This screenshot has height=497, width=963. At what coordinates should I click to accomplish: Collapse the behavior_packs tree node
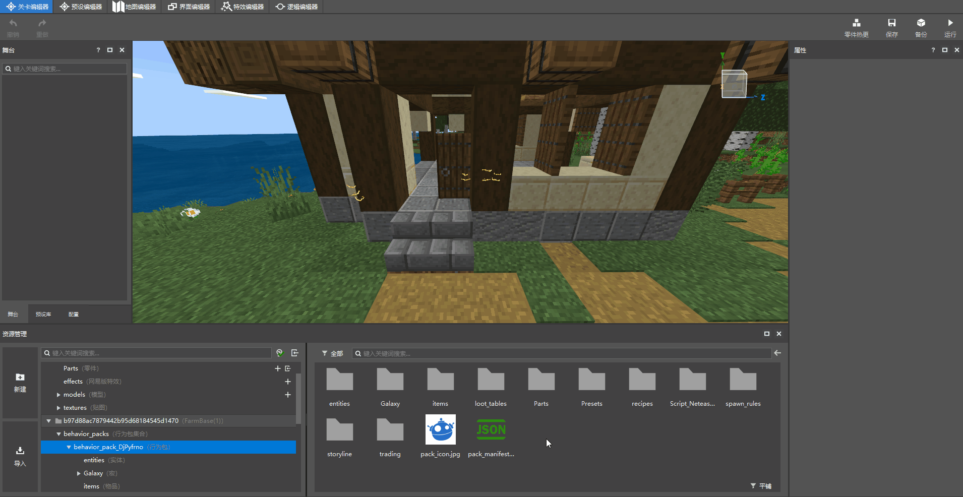(x=58, y=434)
